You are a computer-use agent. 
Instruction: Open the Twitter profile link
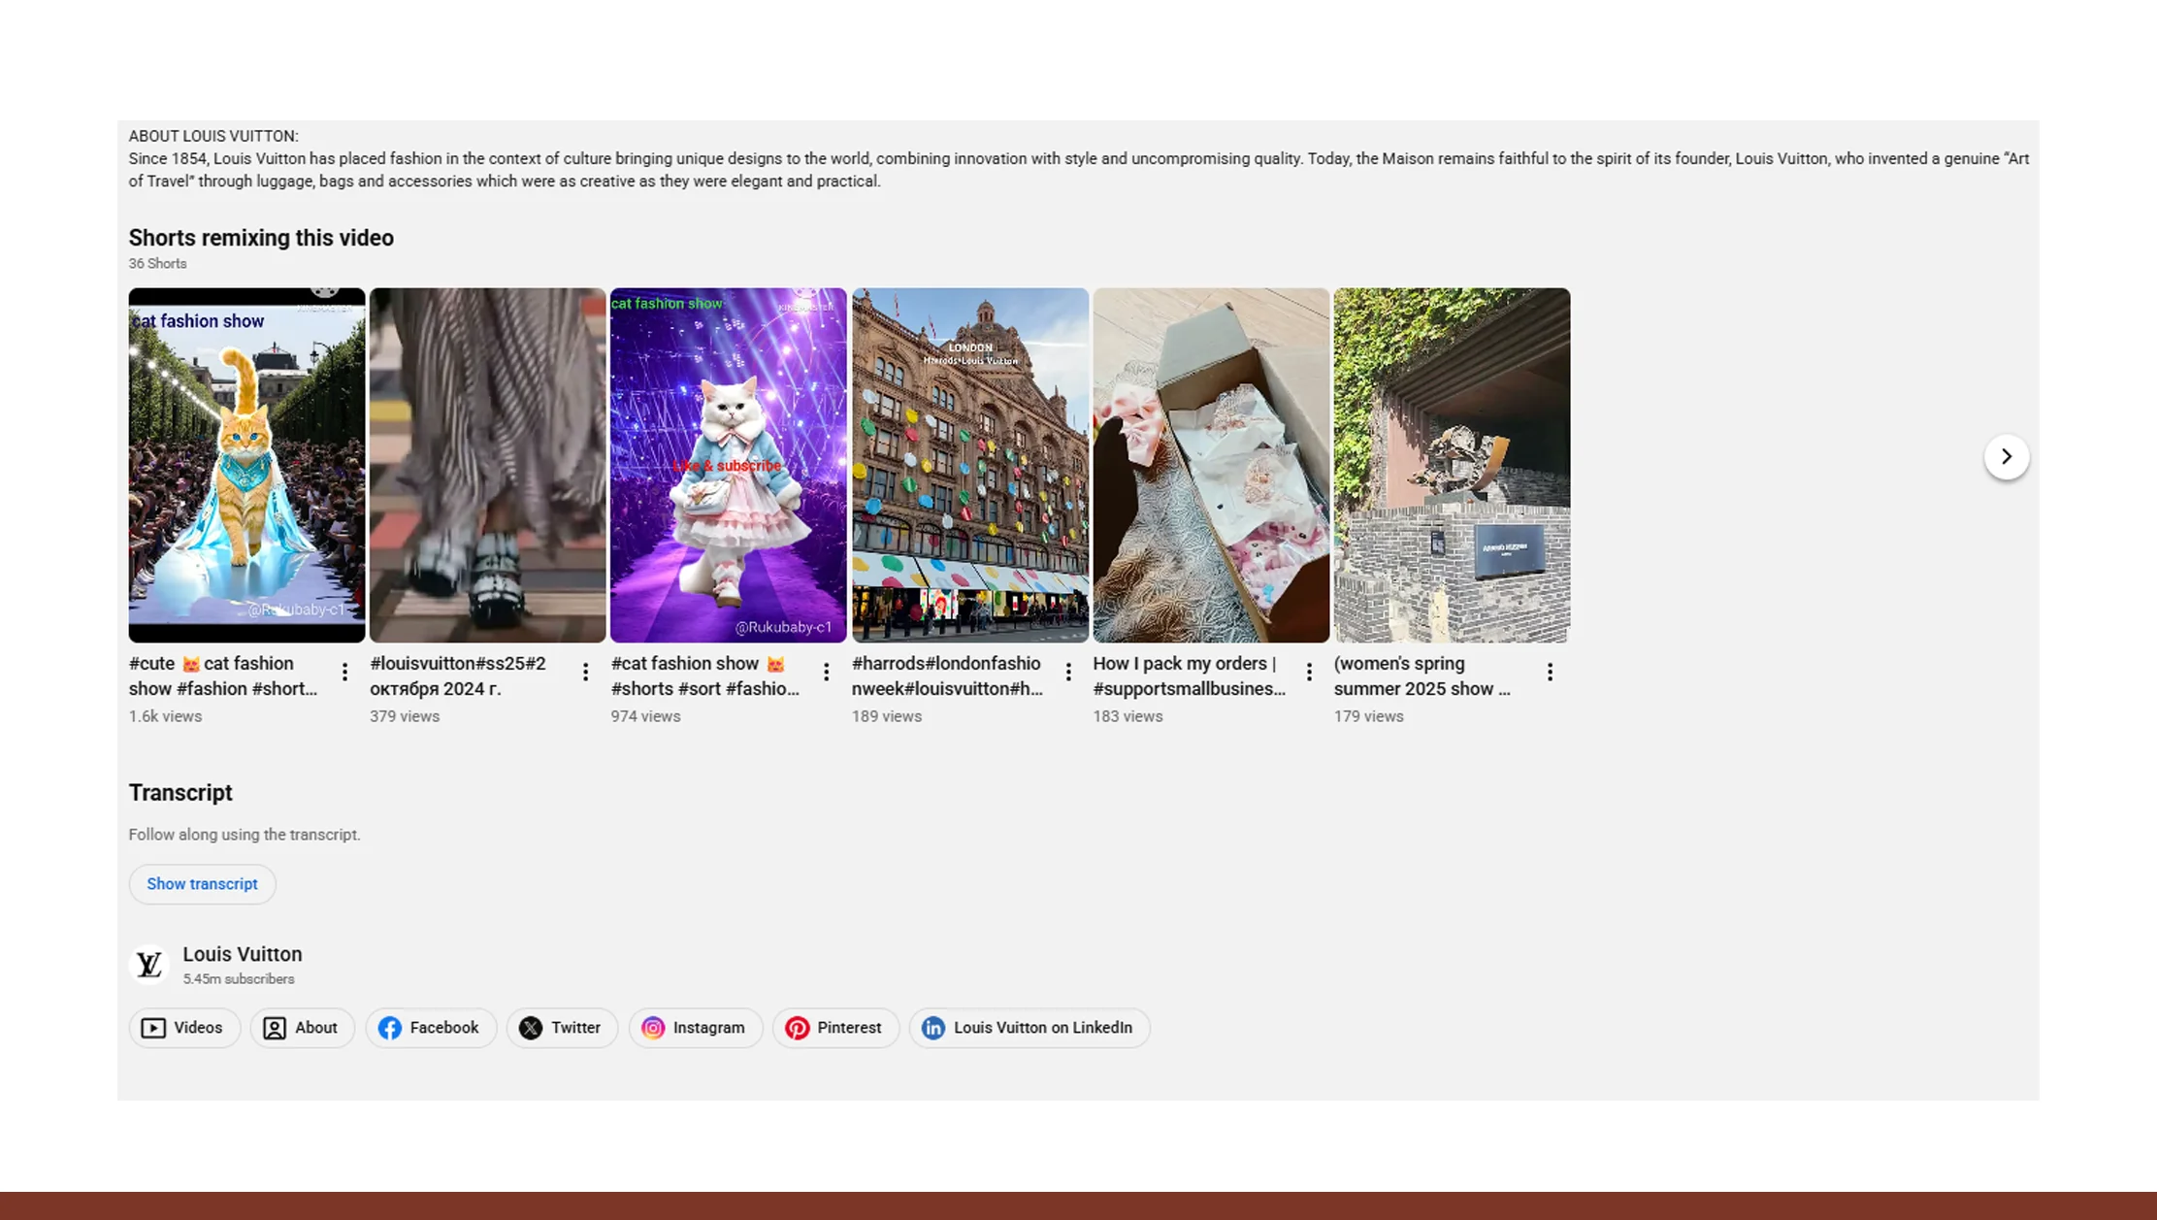[562, 1028]
